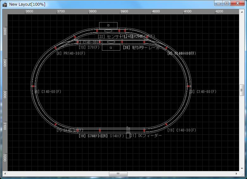Select the sensor box below the inner siding
This screenshot has height=179, width=247.
tap(111, 47)
